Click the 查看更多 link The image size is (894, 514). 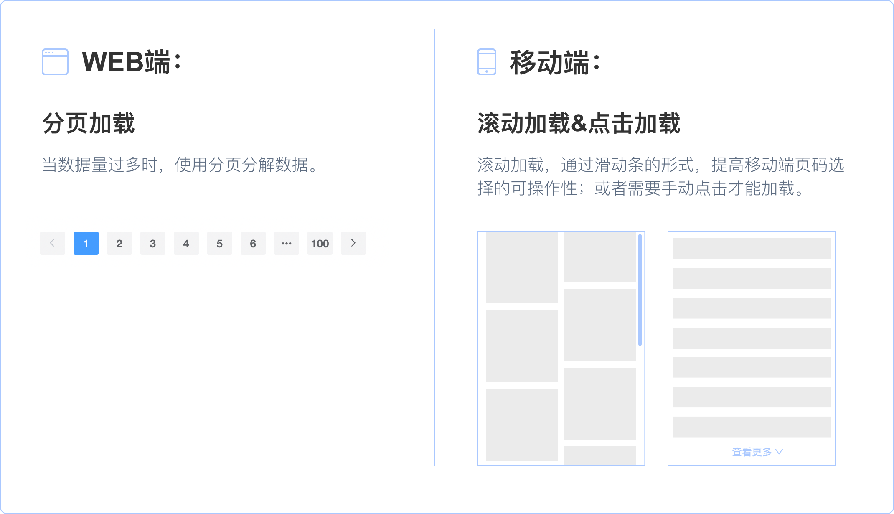point(752,452)
